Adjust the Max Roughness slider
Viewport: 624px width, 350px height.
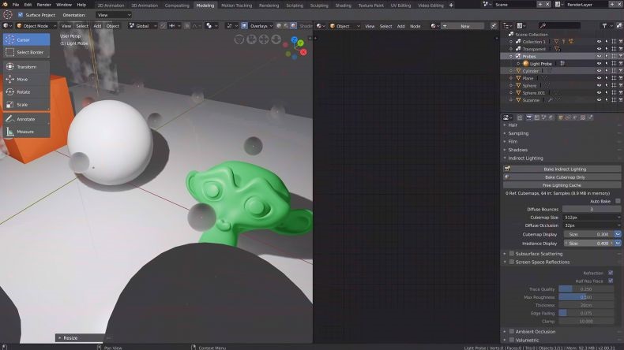pos(586,297)
